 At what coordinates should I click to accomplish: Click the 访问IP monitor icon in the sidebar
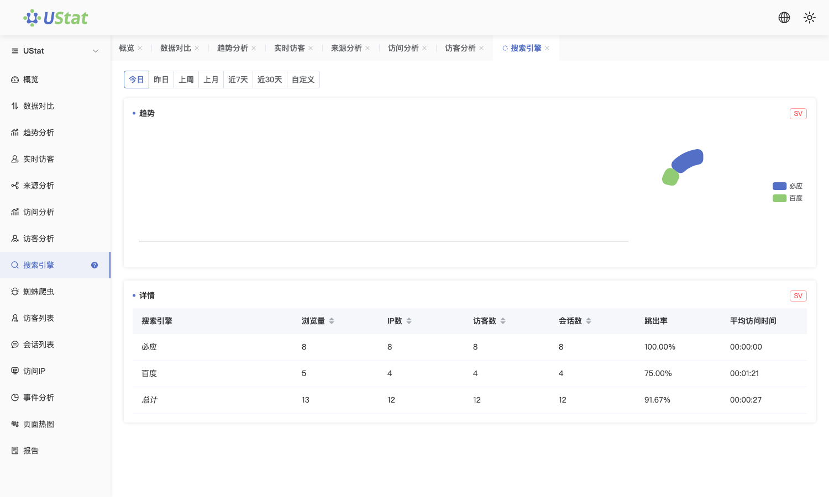click(x=15, y=371)
